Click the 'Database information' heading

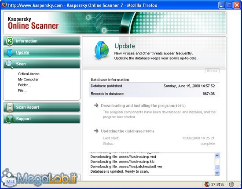[110, 80]
